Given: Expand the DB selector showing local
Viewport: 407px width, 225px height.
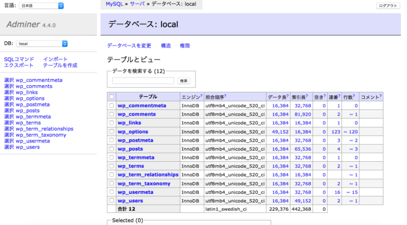Looking at the screenshot, I should (x=42, y=44).
